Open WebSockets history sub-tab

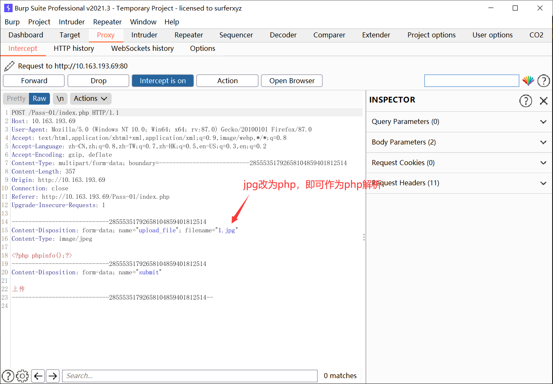coord(143,48)
